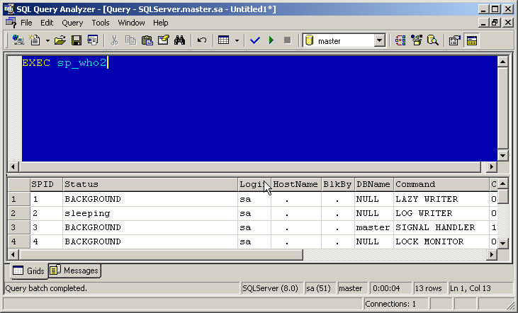Viewport: 518px width, 313px height.
Task: Click the Cancel Query stop square
Action: pos(288,40)
